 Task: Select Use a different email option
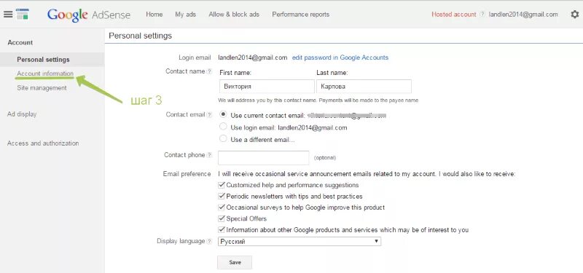point(223,139)
